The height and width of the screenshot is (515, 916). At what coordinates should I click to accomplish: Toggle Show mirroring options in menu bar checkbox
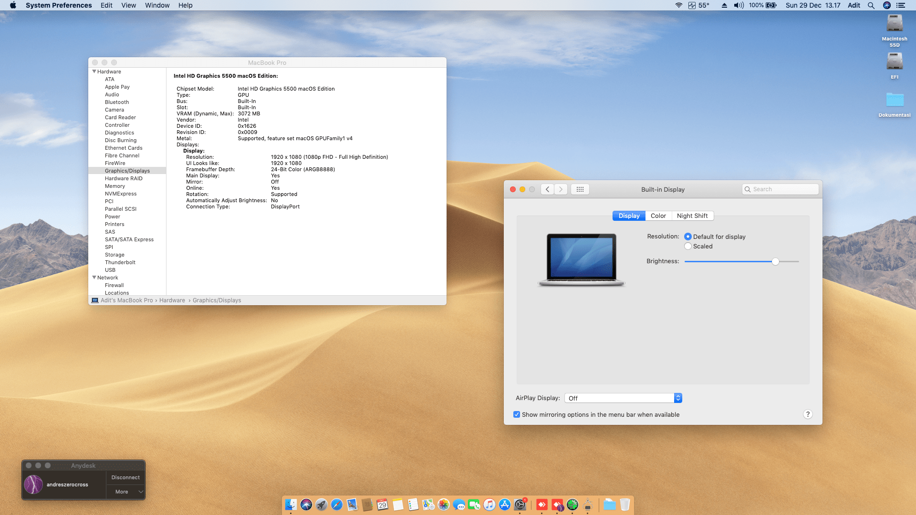[517, 414]
